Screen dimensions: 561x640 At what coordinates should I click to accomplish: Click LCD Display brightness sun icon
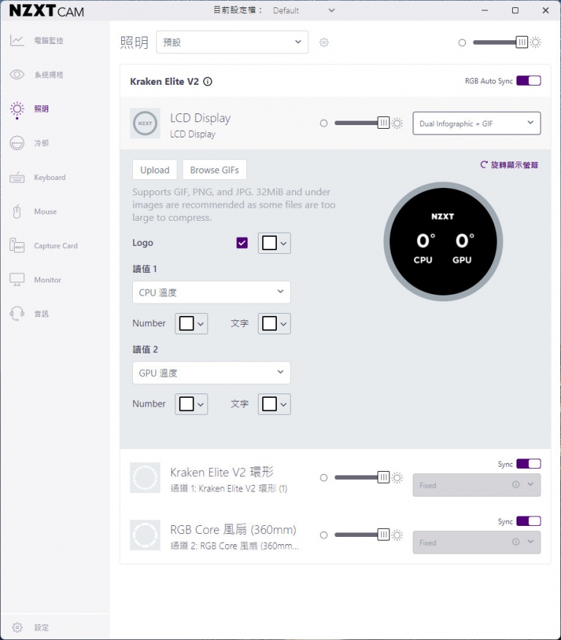point(397,124)
